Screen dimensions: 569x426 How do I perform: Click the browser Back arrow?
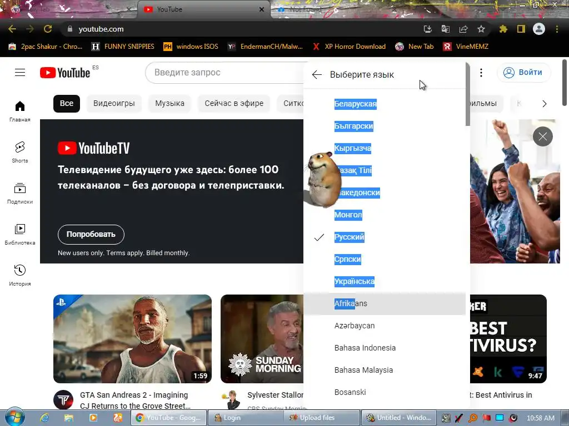pyautogui.click(x=12, y=29)
